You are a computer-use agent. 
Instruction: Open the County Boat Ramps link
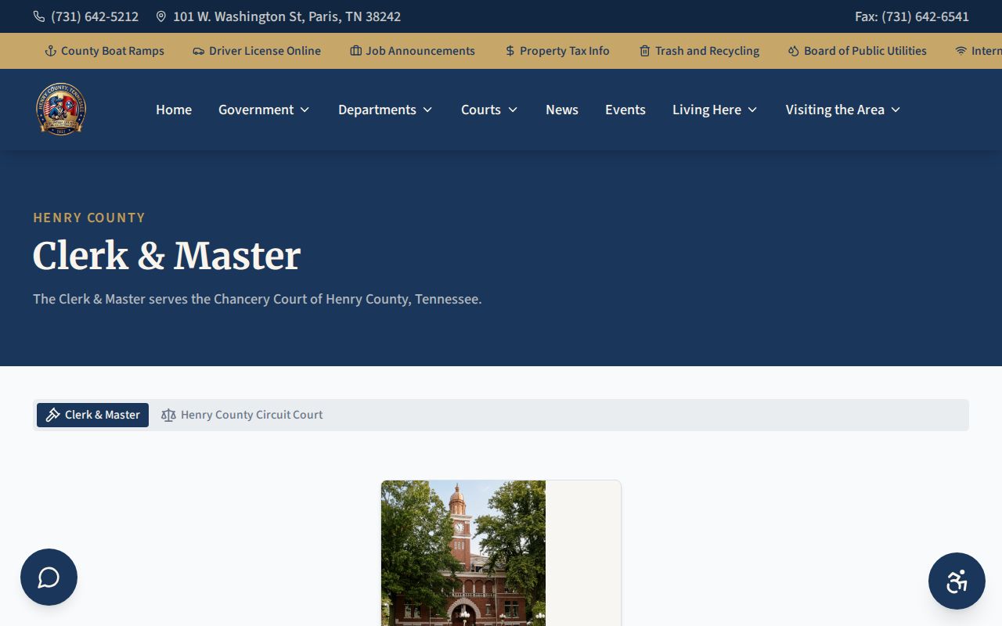coord(105,51)
